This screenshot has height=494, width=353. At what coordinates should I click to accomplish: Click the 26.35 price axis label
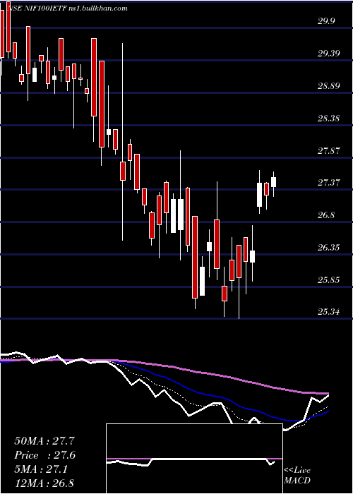click(x=329, y=247)
